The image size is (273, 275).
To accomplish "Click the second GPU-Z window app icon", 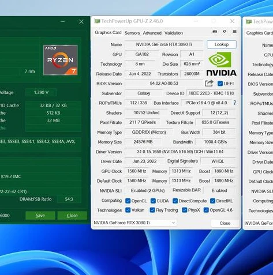I will tap(249, 21).
